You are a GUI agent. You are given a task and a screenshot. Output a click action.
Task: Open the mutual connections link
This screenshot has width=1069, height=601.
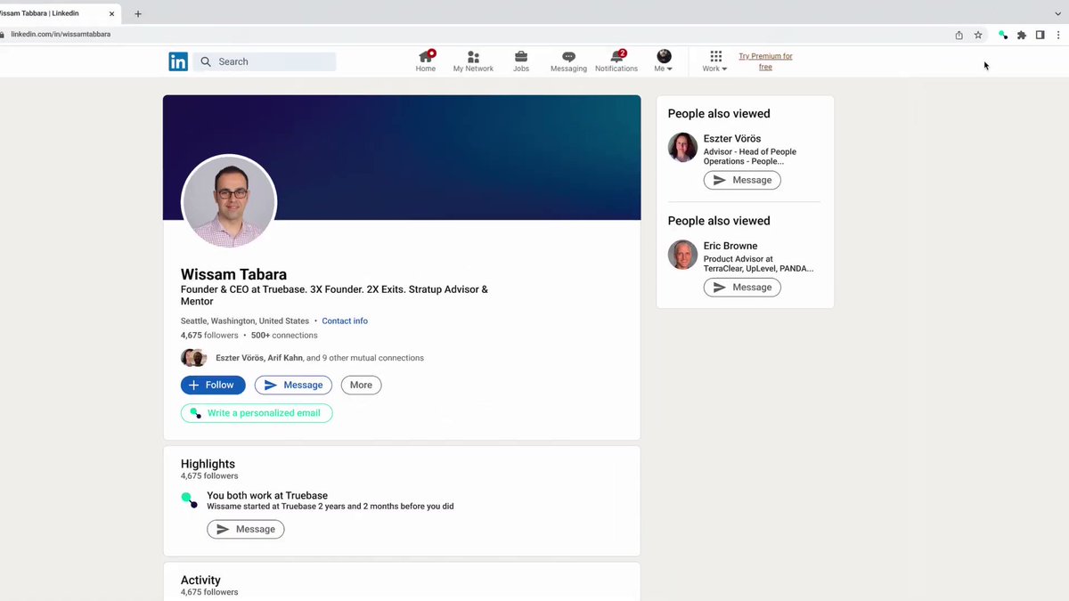pyautogui.click(x=320, y=358)
